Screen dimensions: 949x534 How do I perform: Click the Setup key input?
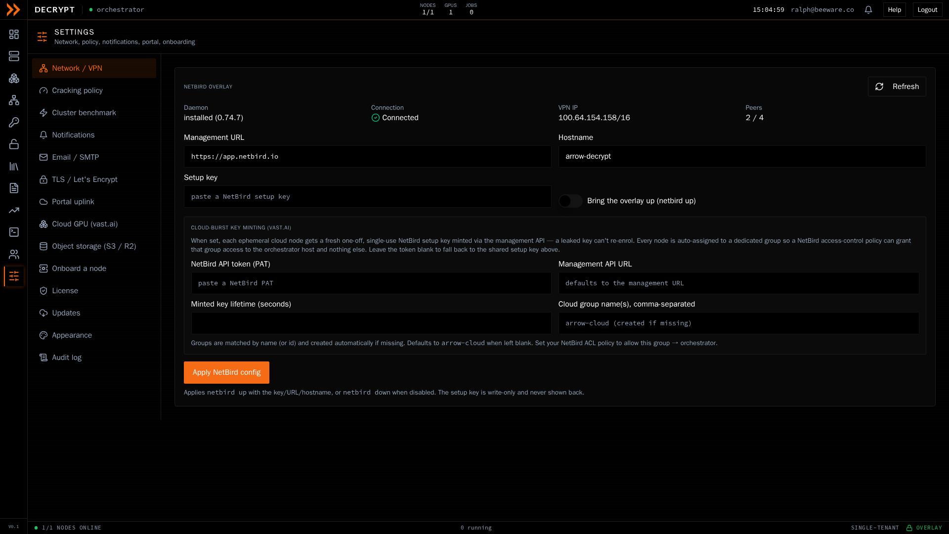pos(367,196)
